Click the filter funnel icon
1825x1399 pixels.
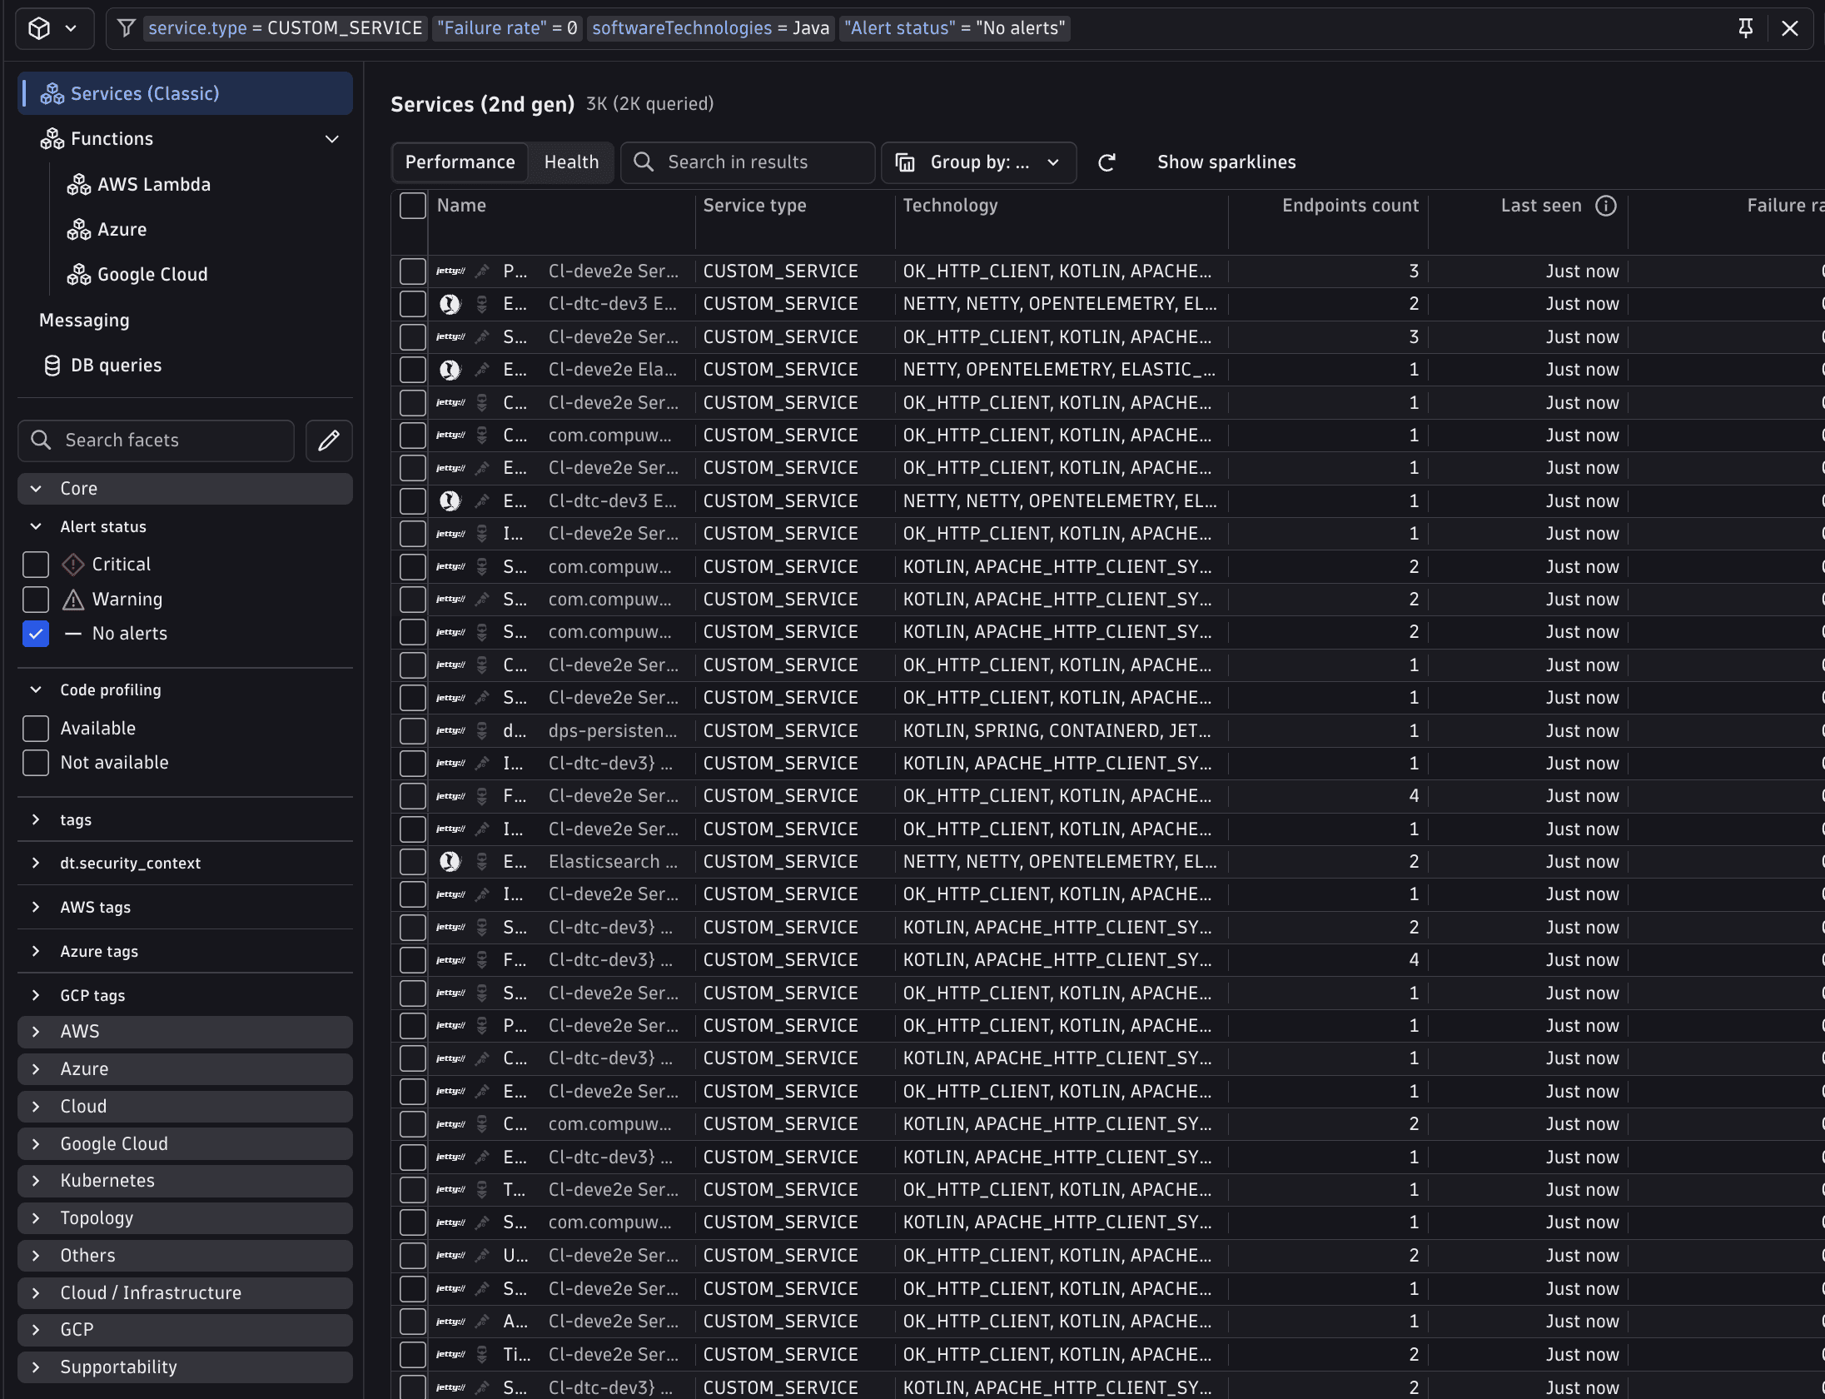click(x=127, y=28)
